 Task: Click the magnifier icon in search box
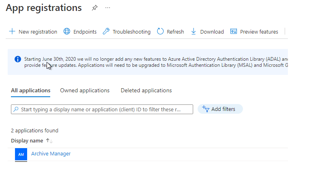(16, 109)
